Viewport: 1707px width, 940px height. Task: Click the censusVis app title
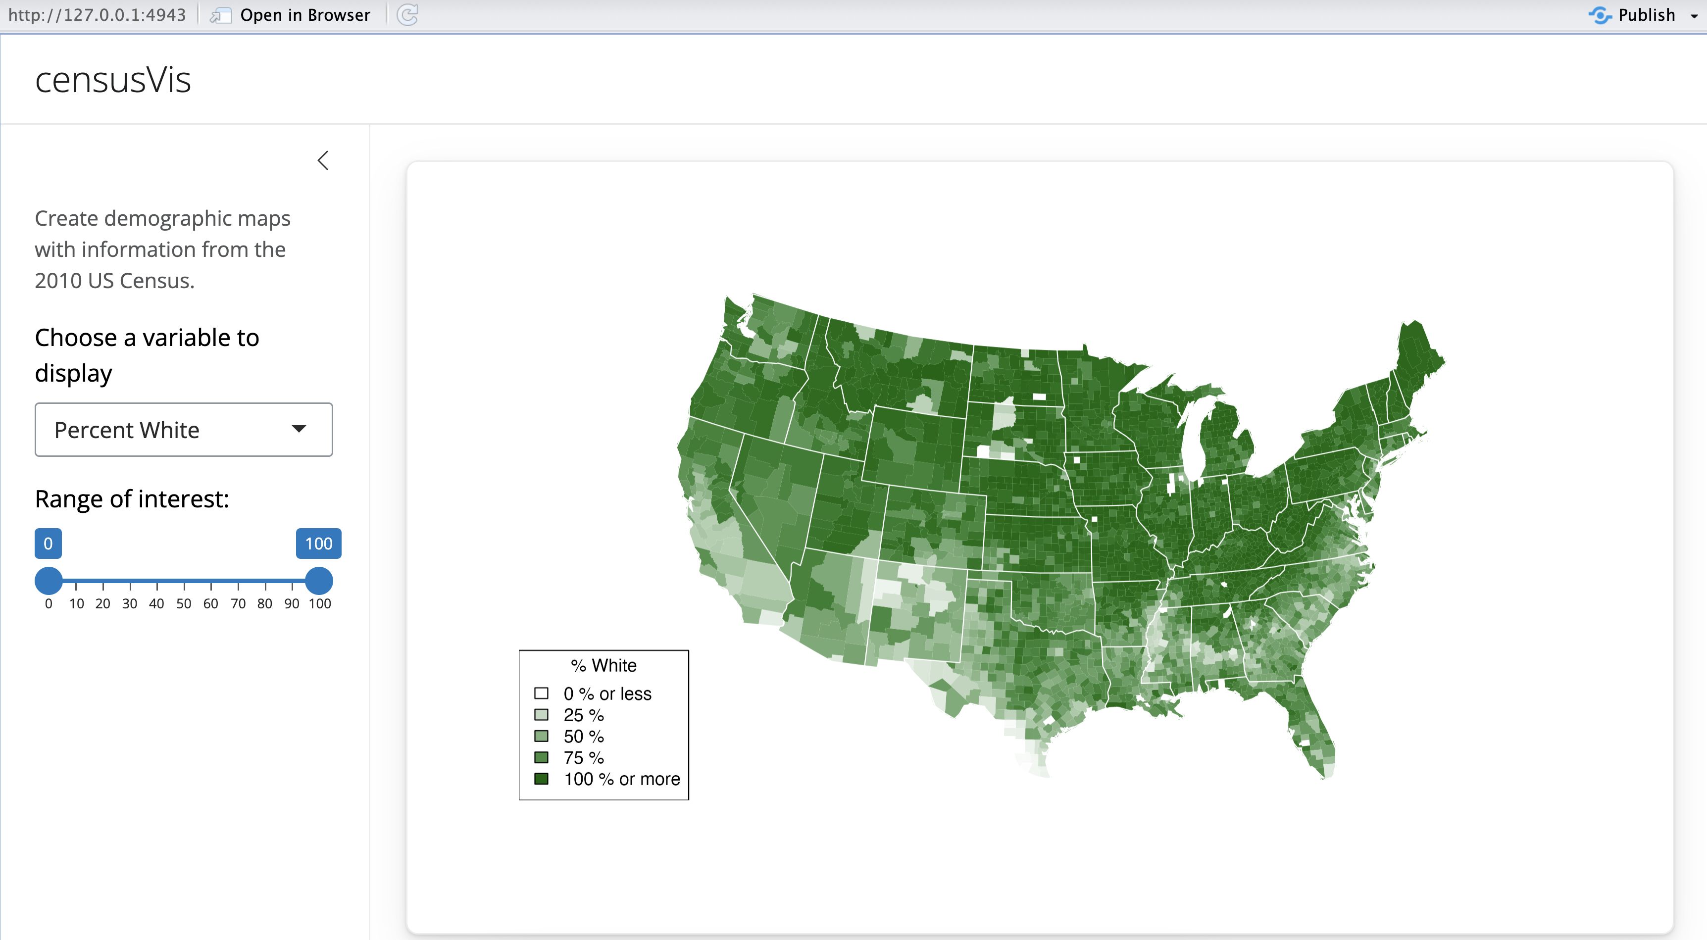click(x=113, y=80)
